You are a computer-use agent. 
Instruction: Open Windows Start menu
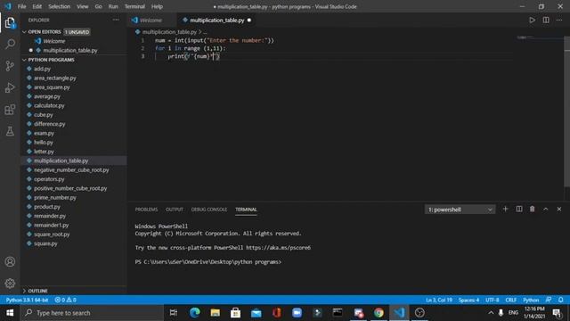pyautogui.click(x=10, y=313)
